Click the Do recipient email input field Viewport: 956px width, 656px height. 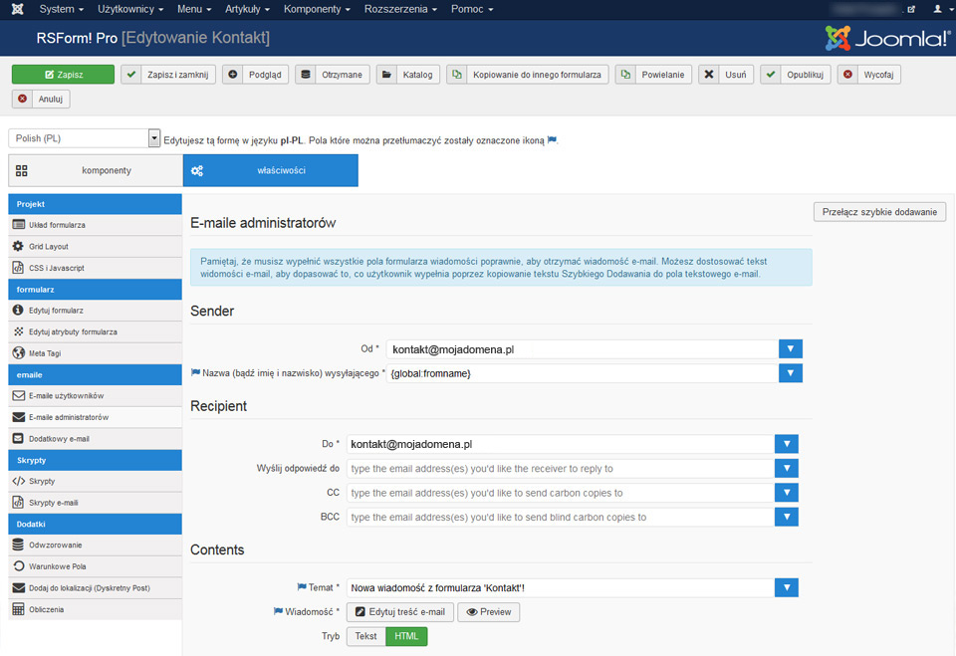coord(561,444)
